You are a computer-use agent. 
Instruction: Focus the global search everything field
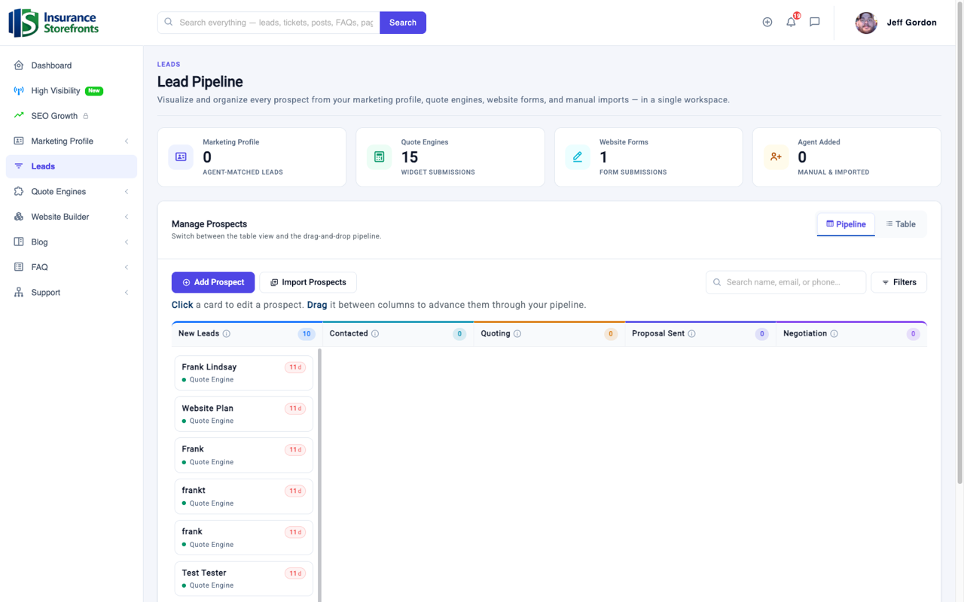269,23
